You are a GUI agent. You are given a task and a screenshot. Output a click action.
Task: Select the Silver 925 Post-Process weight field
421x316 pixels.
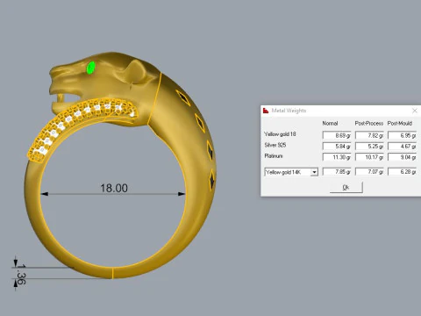click(x=369, y=147)
